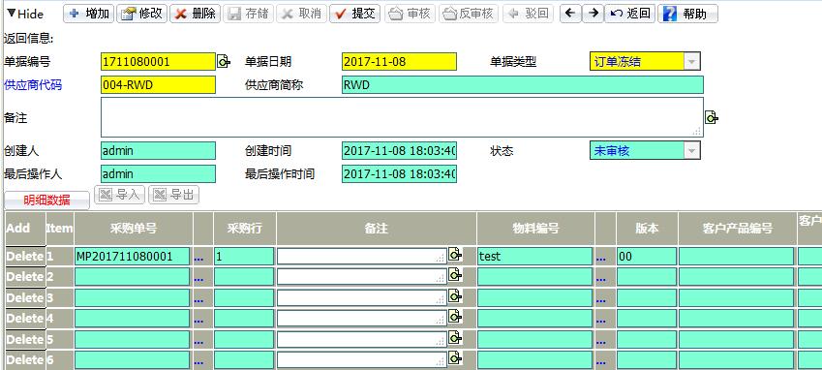This screenshot has height=370, width=822.
Task: Delete detail row 1
Action: (x=24, y=257)
